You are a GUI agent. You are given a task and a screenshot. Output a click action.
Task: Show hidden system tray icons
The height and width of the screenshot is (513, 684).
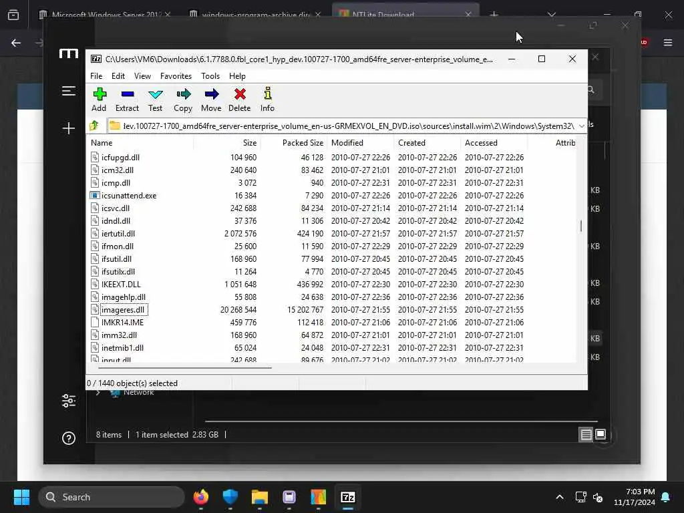559,497
